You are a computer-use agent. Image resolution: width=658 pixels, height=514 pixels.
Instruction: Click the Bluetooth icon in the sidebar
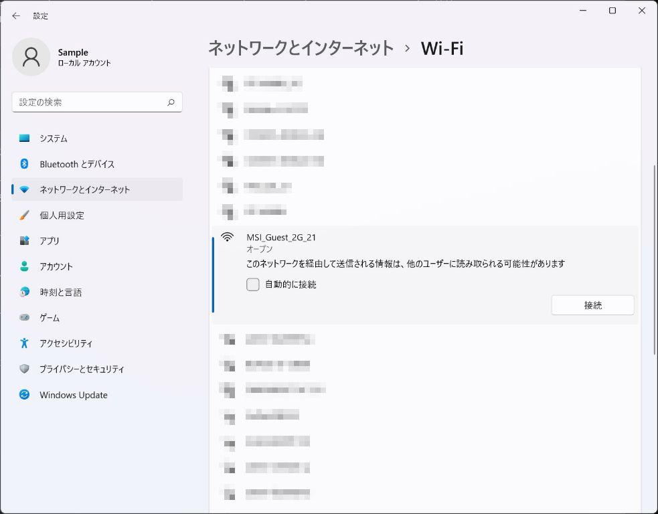24,164
